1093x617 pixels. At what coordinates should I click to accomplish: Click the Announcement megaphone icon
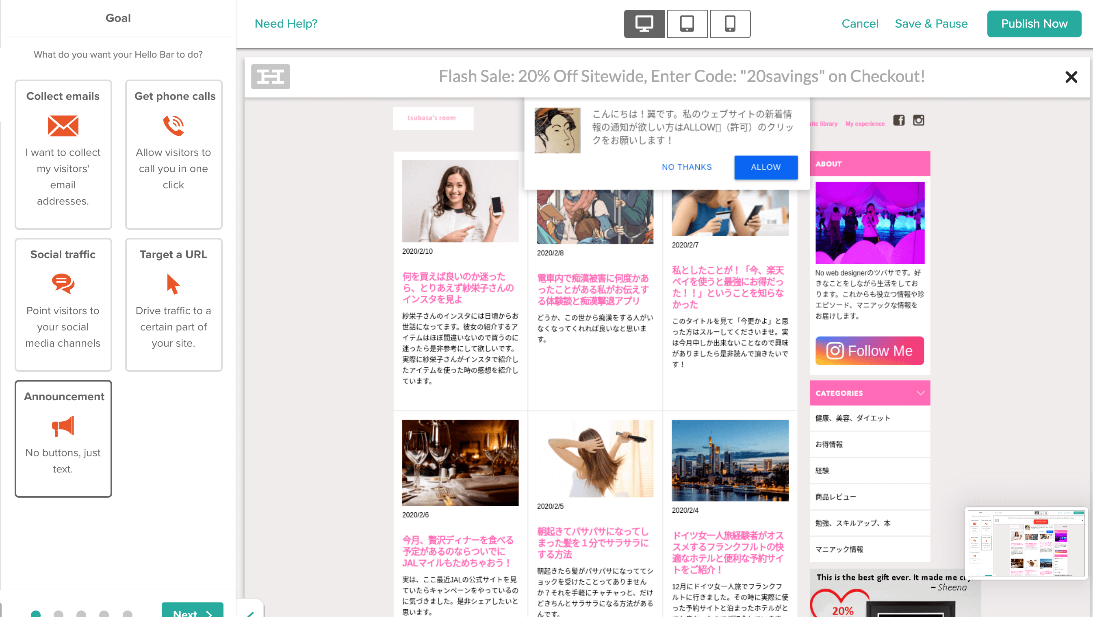(x=63, y=426)
